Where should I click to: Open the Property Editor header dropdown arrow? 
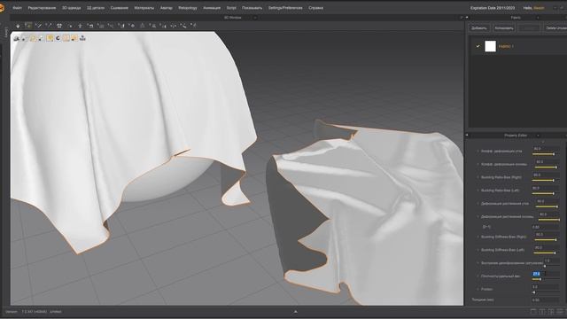pyautogui.click(x=538, y=136)
